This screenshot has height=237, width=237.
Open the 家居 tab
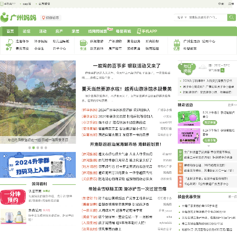[x=75, y=31]
